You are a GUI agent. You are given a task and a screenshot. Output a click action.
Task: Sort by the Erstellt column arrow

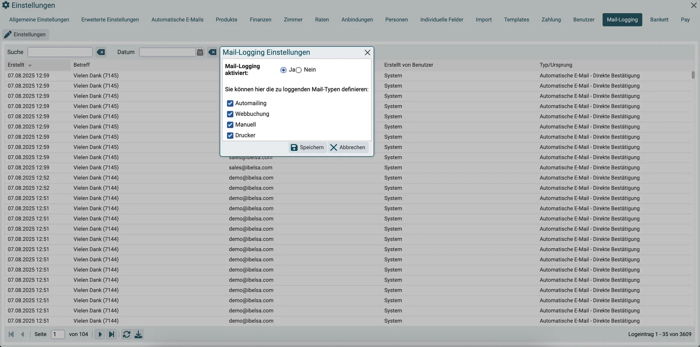point(30,65)
